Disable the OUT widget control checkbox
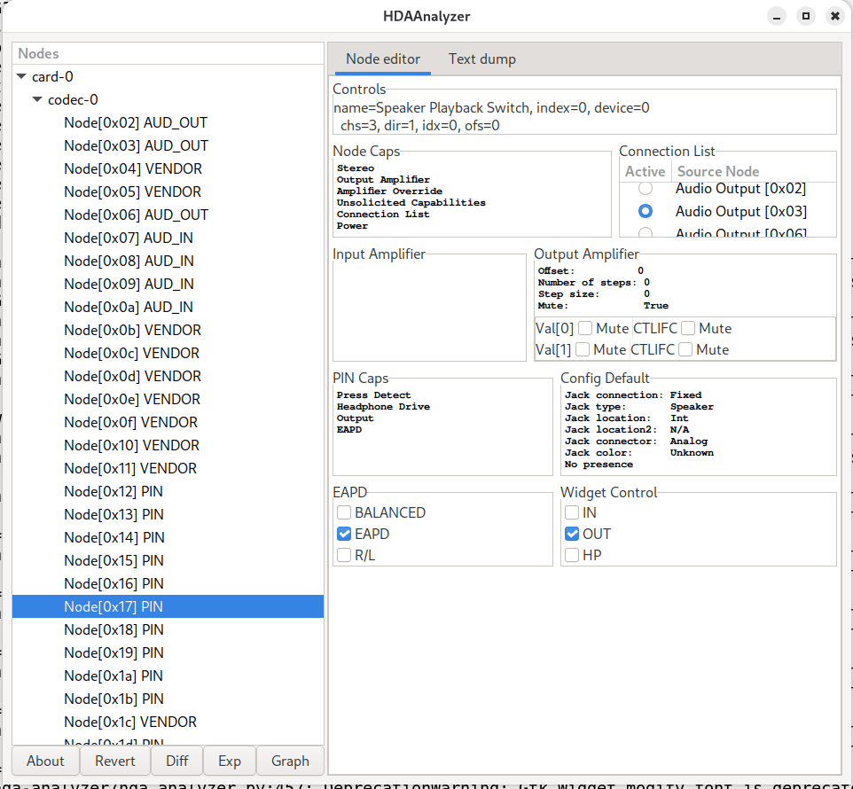The height and width of the screenshot is (789, 853). [x=572, y=534]
